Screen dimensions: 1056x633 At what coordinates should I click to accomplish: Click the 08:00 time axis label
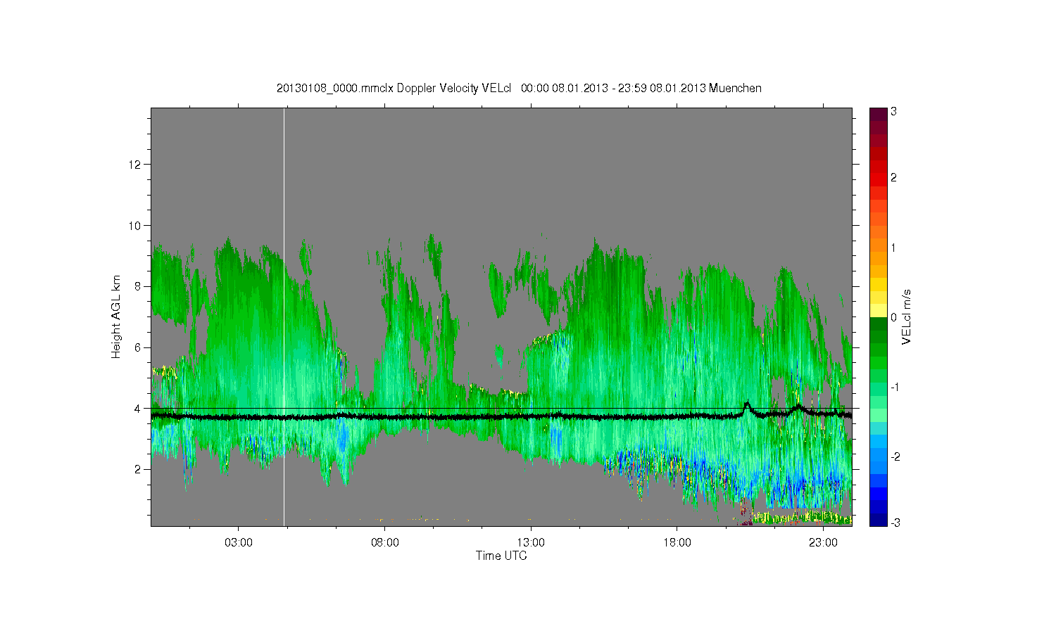(x=385, y=542)
